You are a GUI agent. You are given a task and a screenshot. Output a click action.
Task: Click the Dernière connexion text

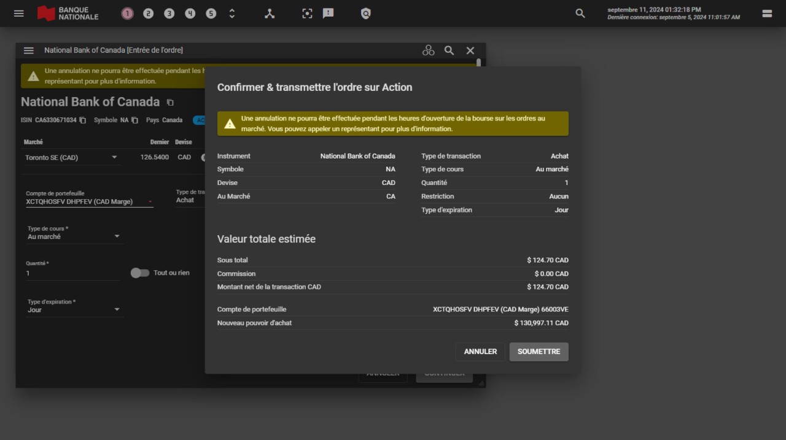coord(674,17)
